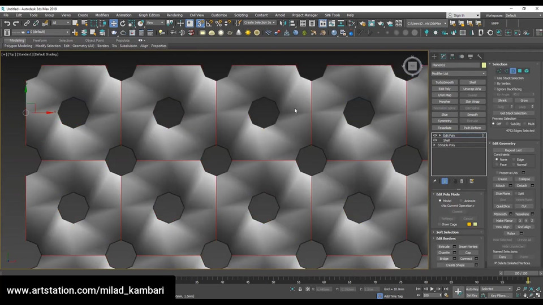Viewport: 543px width, 305px height.
Task: Select Edge sub-object level icon
Action: pos(506,71)
